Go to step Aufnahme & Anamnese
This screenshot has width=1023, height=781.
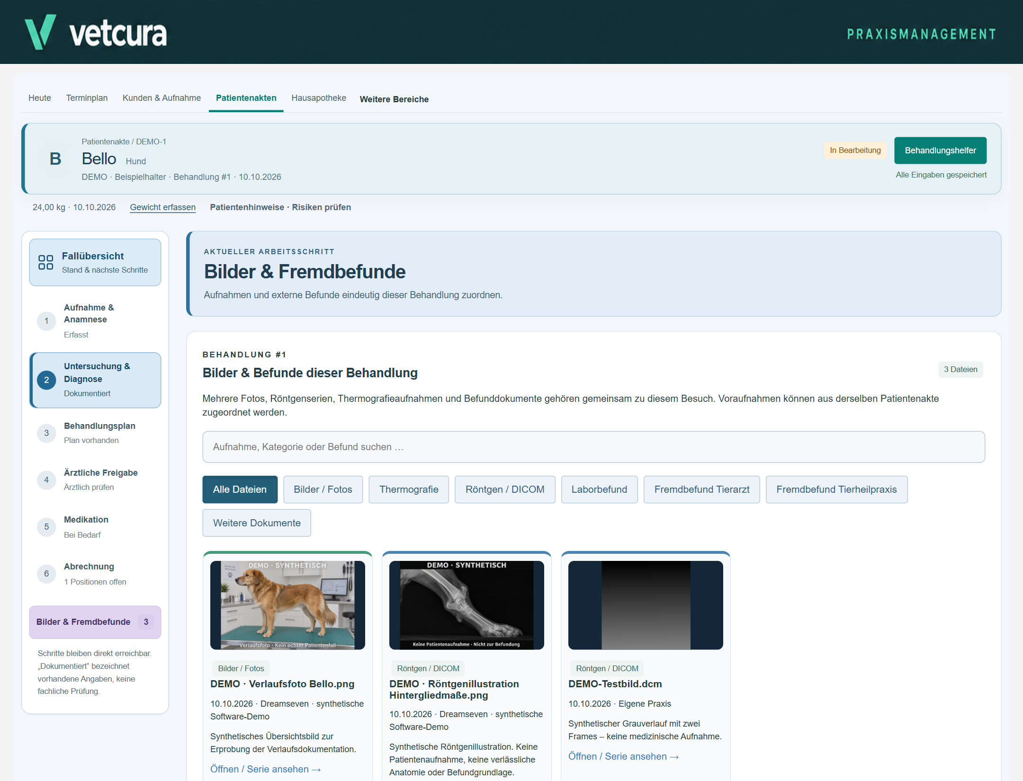pyautogui.click(x=95, y=321)
